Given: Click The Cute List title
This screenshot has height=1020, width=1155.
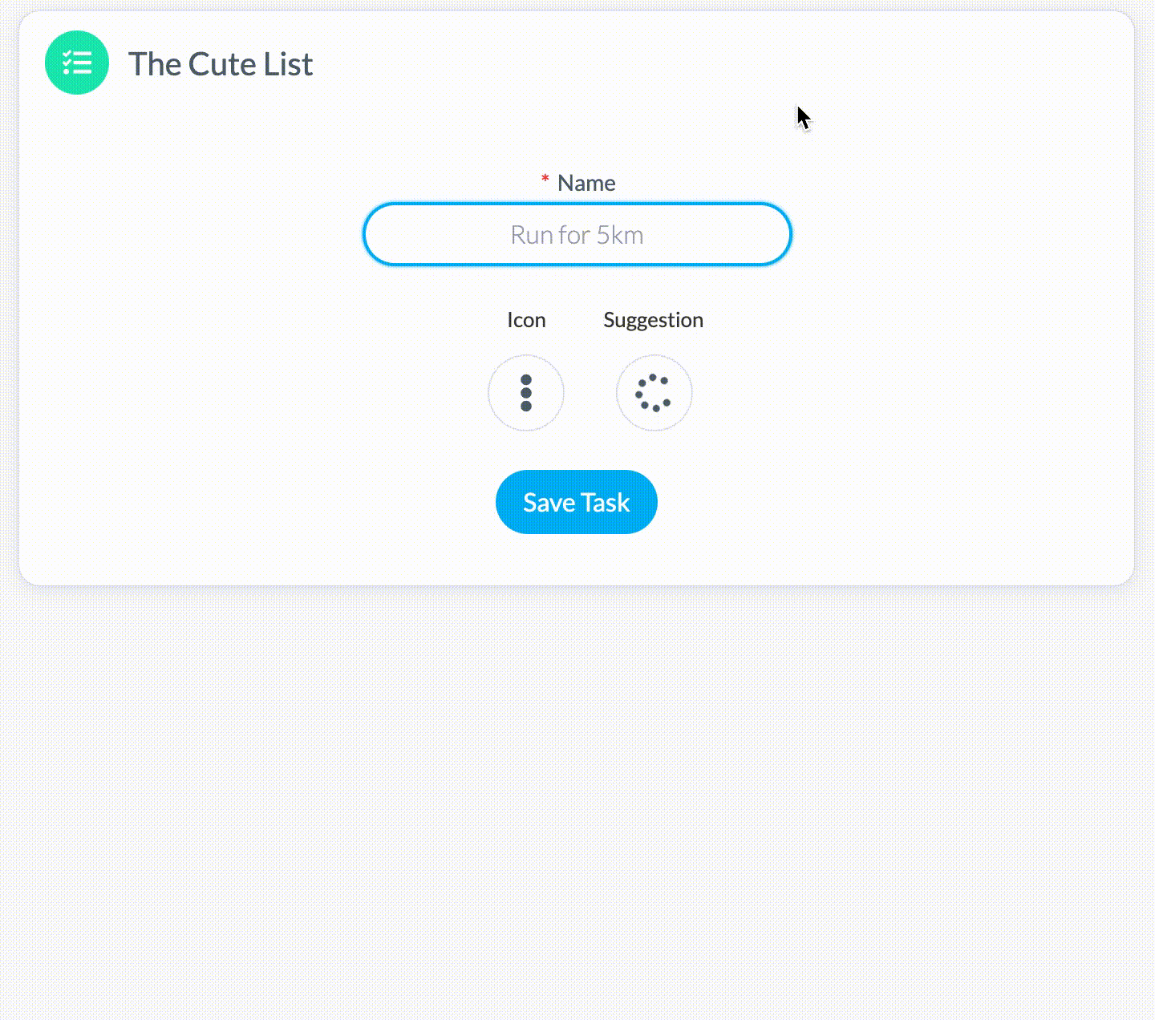Looking at the screenshot, I should coord(221,64).
